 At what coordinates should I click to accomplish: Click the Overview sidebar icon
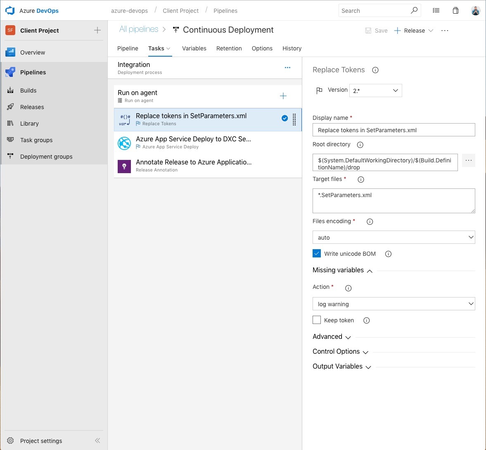point(10,52)
